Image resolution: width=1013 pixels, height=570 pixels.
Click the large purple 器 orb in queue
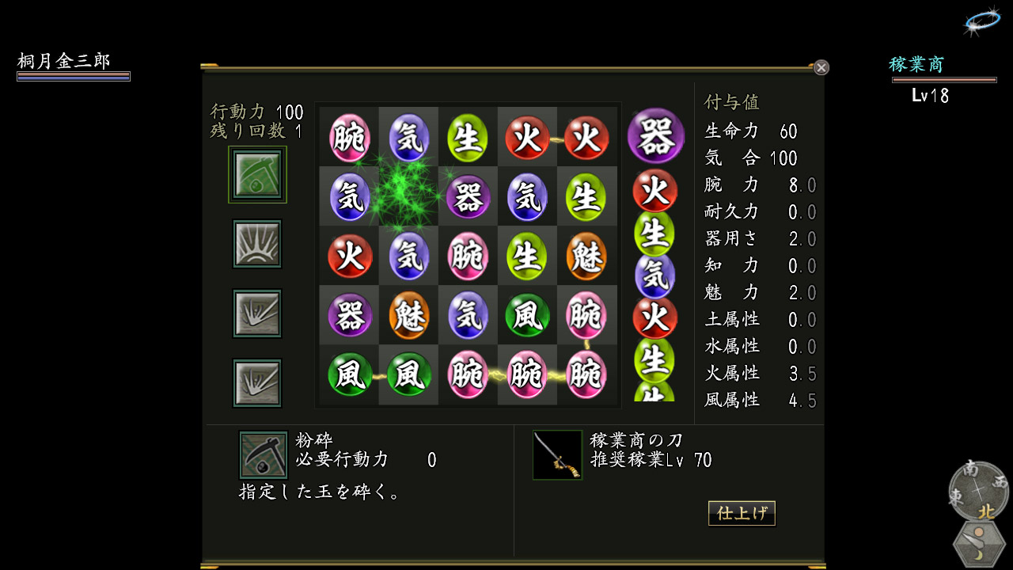pyautogui.click(x=655, y=136)
